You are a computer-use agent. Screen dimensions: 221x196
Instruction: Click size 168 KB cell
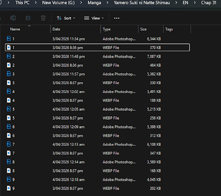[155, 171]
